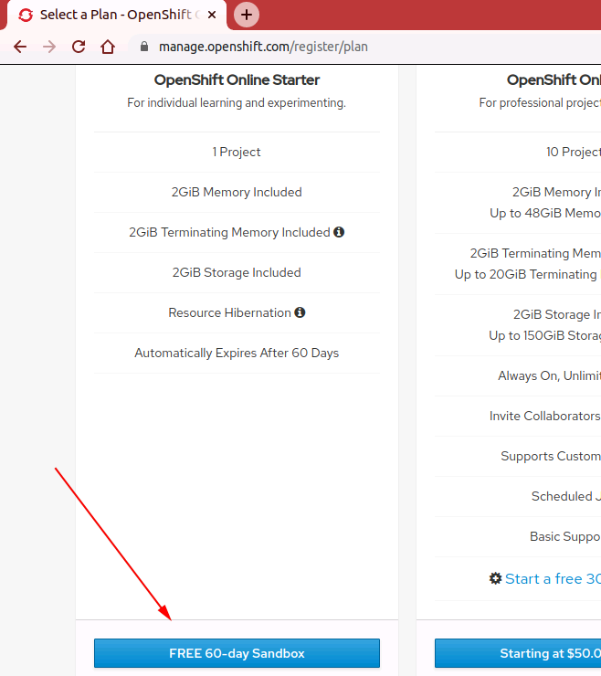Screen dimensions: 601x676
Task: Click 'Up to 150GiB Storag' text
Action: pyautogui.click(x=545, y=335)
